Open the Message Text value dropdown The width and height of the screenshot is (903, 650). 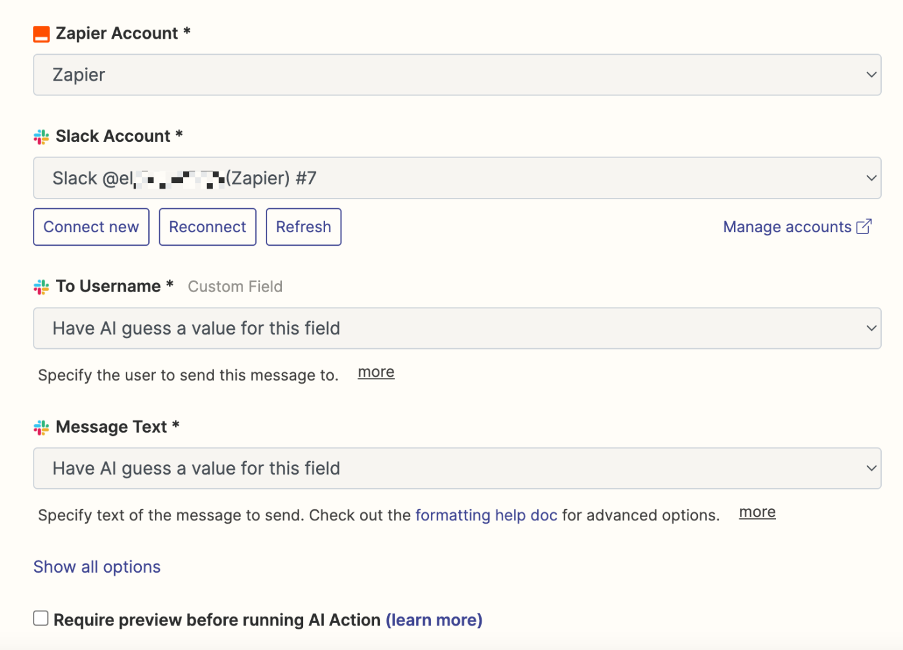pos(457,468)
